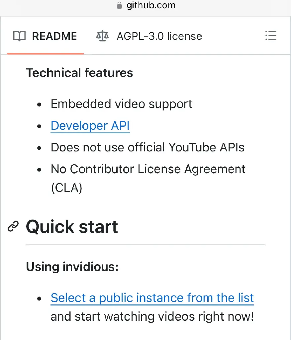Click the Quick start heading
This screenshot has width=291, height=340.
point(72,227)
